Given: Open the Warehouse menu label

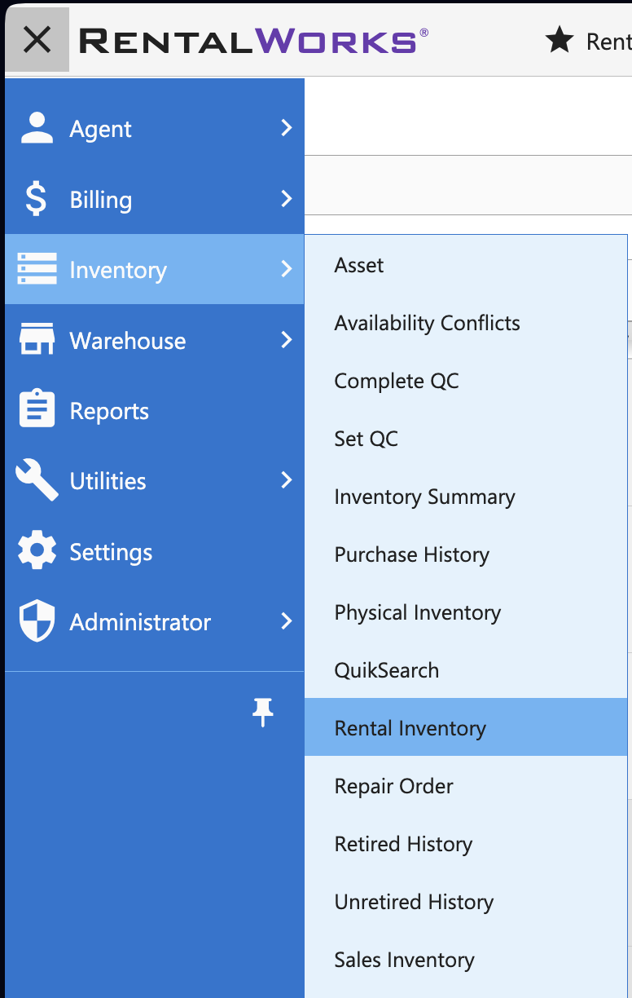Looking at the screenshot, I should click(128, 341).
